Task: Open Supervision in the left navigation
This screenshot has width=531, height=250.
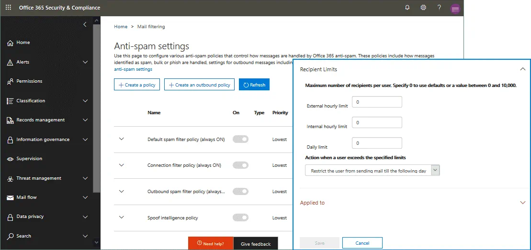Action: coord(29,159)
